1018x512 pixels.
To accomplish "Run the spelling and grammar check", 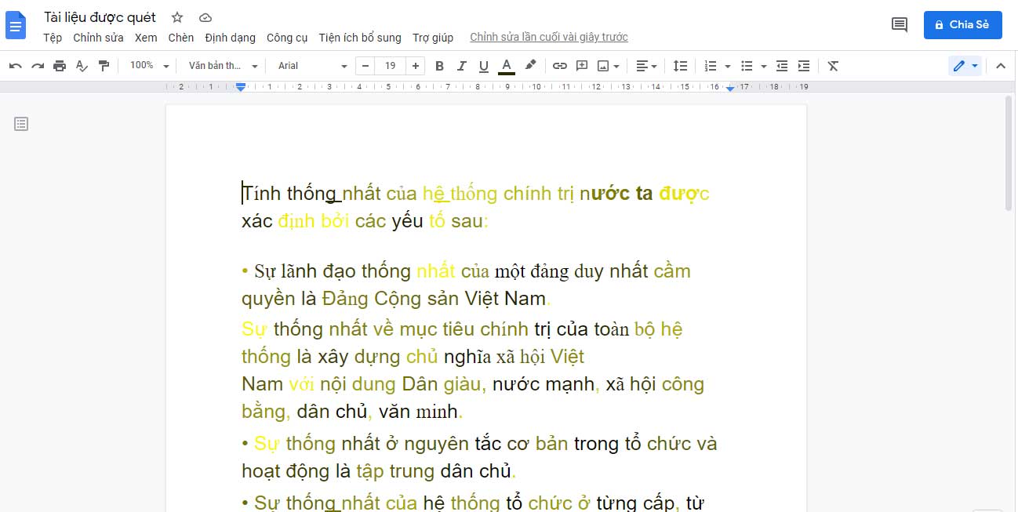I will click(x=82, y=66).
